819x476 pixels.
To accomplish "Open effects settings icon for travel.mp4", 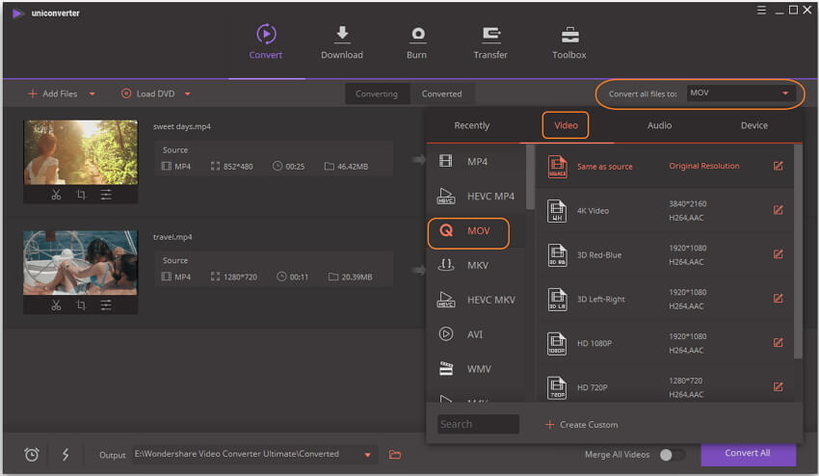I will tap(106, 305).
